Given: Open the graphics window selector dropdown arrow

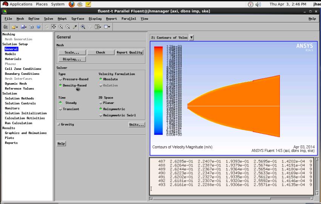Looking at the screenshot, I should (191, 37).
